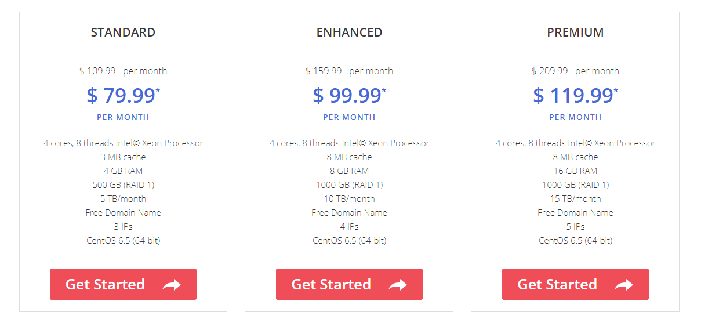Click the arrow icon on Premium Get Started
The image size is (701, 326).
pyautogui.click(x=624, y=285)
